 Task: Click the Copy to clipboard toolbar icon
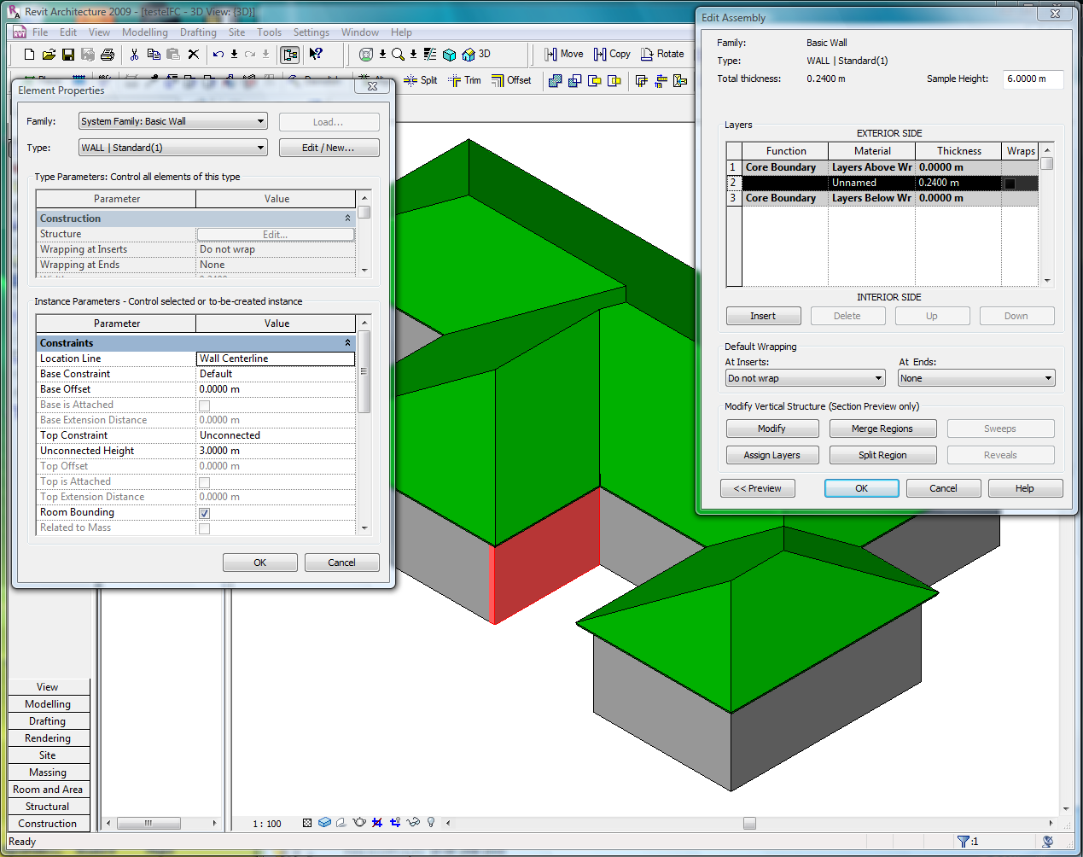154,54
